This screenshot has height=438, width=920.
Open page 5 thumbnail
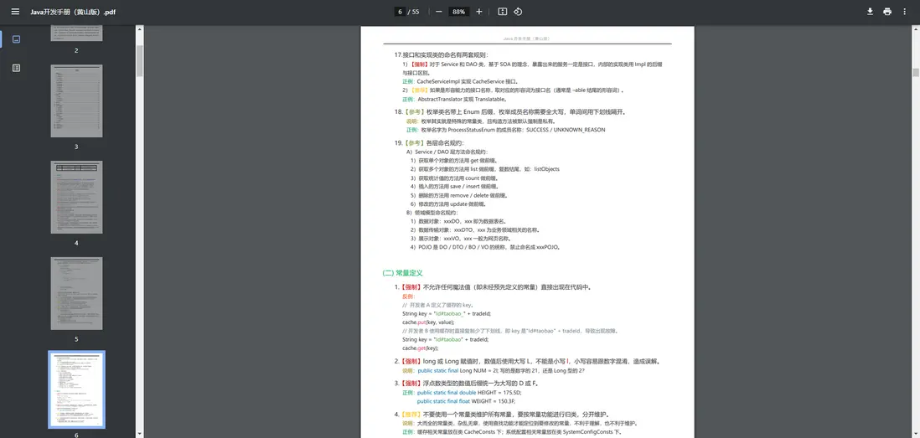(76, 293)
